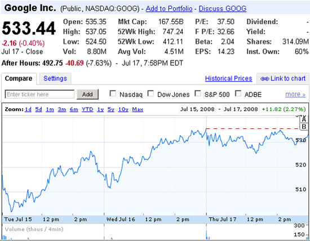
Task: Zoom chart to 1m
Action: pos(50,109)
